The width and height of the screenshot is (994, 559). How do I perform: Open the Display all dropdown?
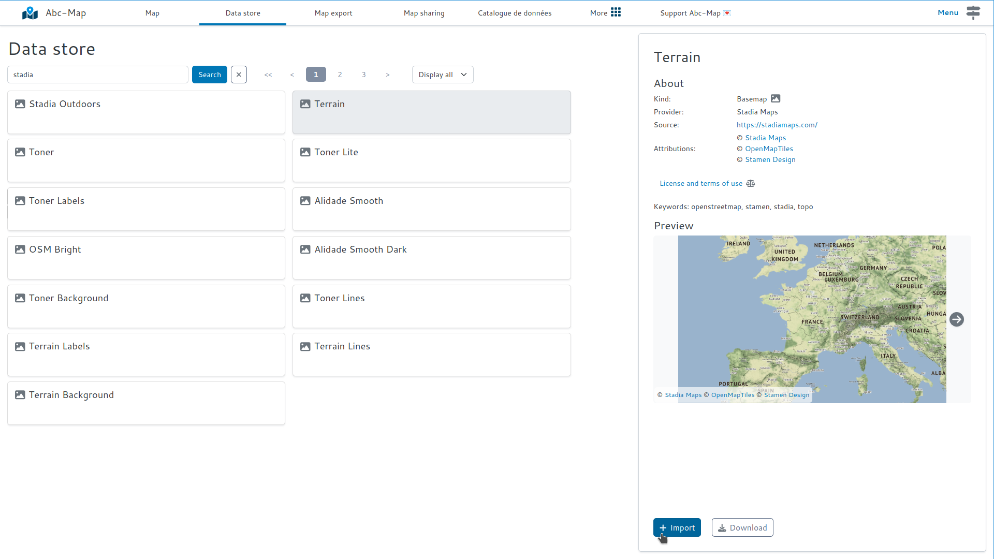pos(442,74)
